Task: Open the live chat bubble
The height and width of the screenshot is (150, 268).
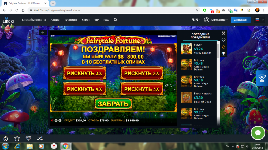Action: click(x=258, y=133)
